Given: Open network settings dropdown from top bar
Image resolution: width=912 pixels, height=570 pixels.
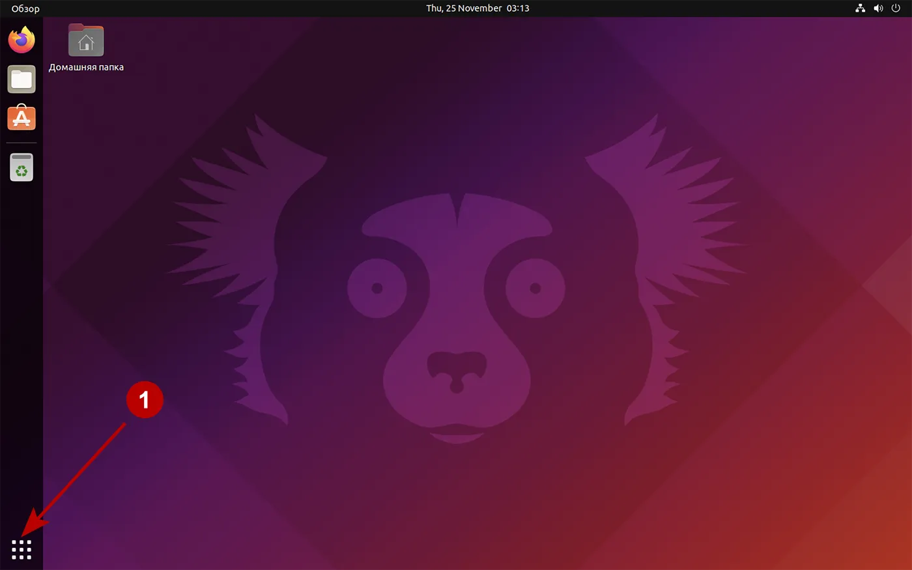Looking at the screenshot, I should [x=860, y=8].
